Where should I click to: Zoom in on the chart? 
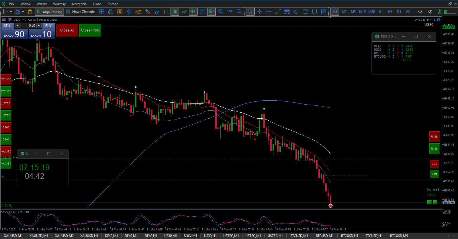pos(221,12)
